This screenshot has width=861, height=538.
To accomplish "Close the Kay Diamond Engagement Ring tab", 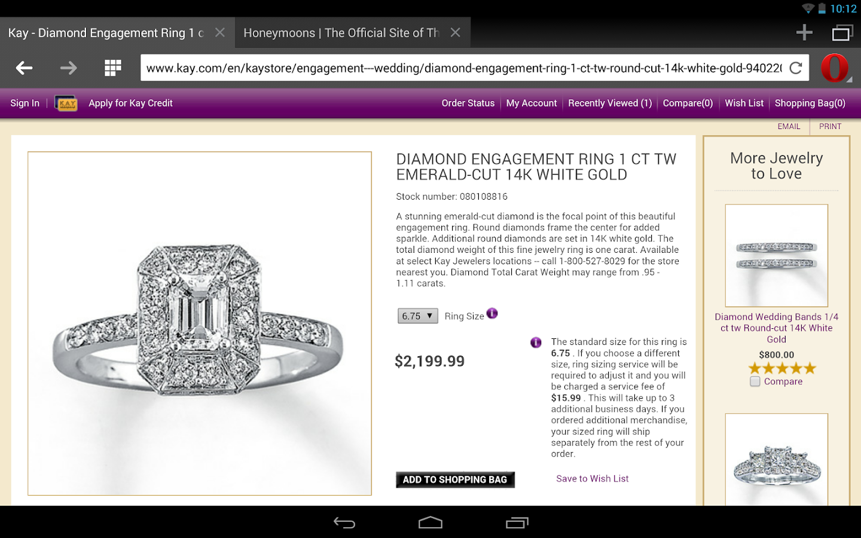I will coord(220,33).
